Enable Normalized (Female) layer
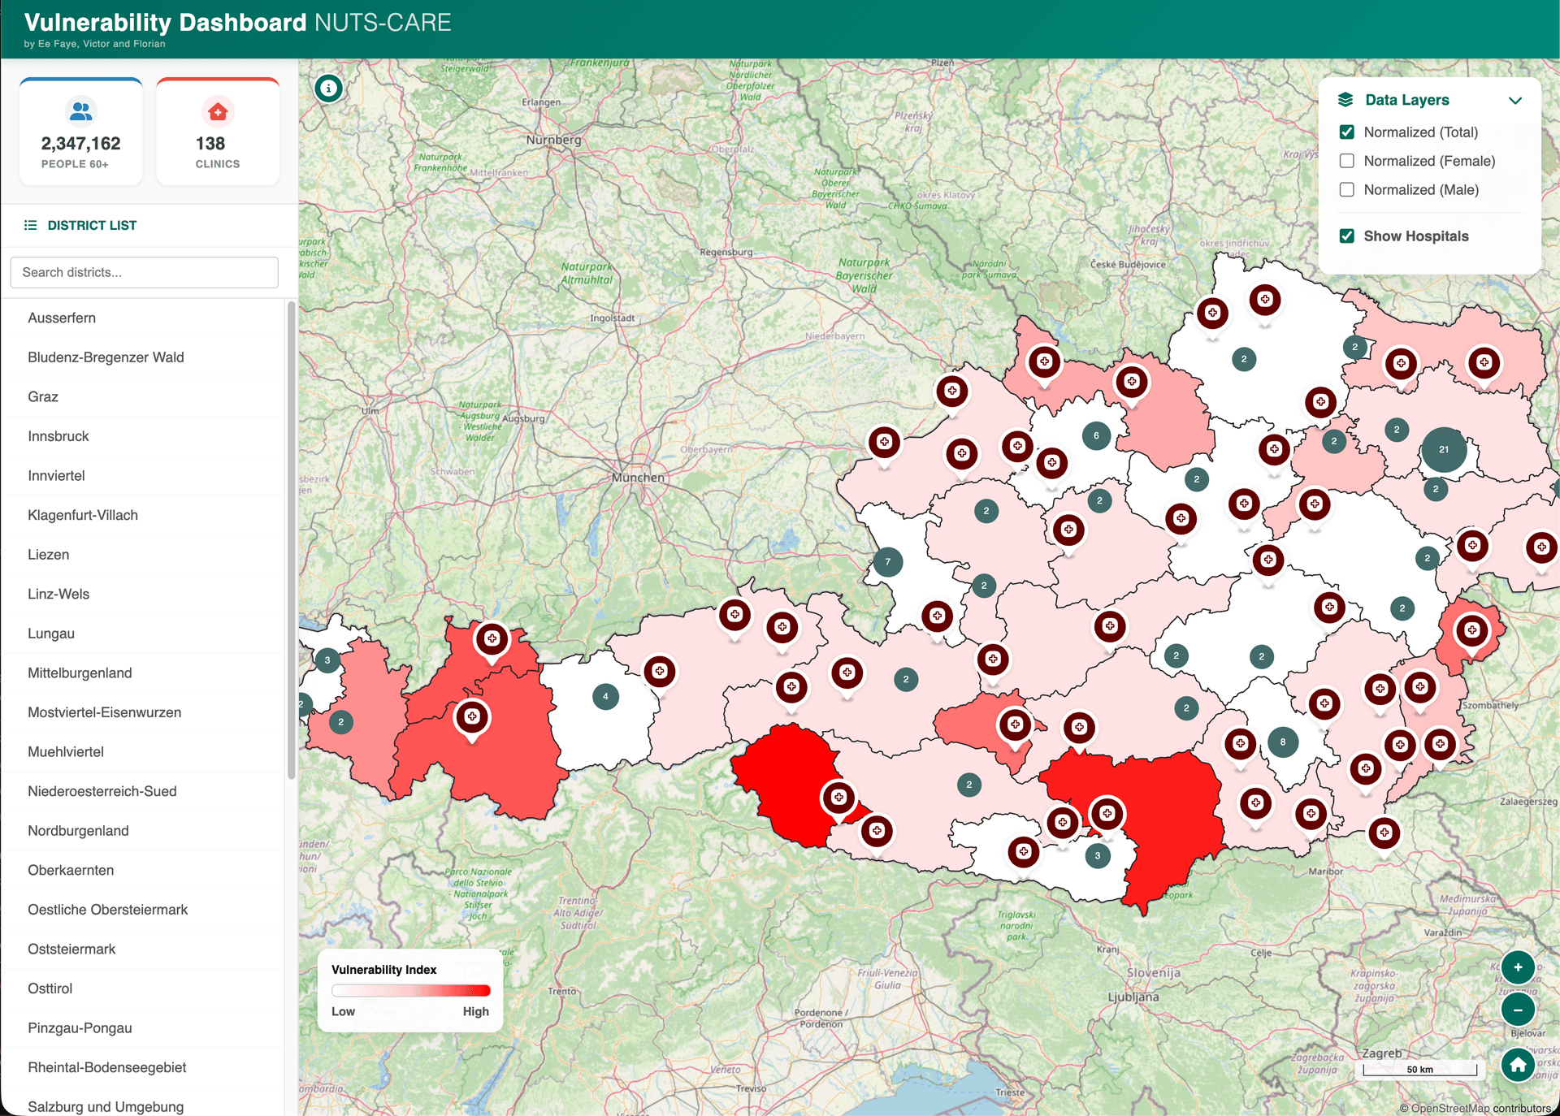The height and width of the screenshot is (1116, 1560). click(1346, 161)
